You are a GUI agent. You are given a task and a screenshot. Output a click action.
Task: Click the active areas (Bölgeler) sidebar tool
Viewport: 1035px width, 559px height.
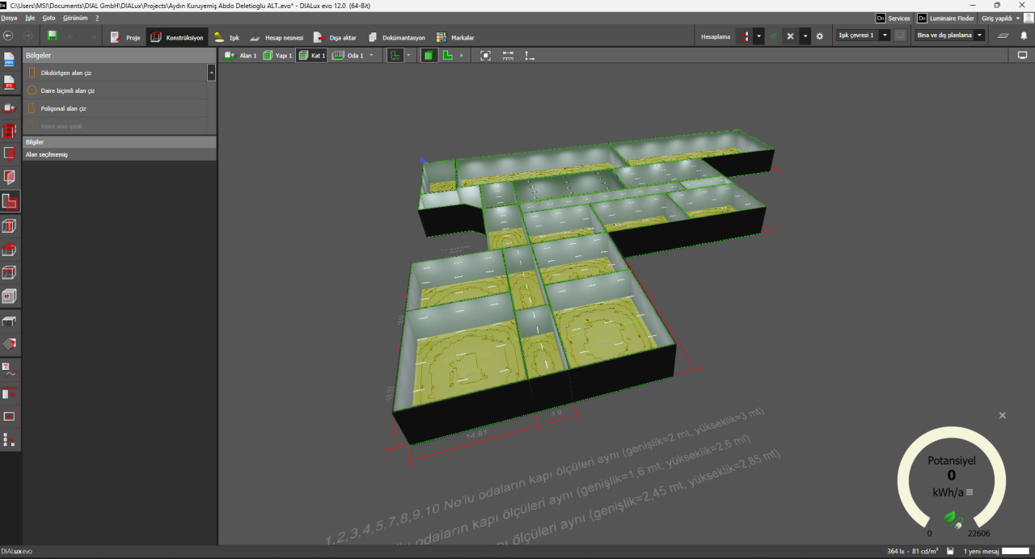pos(10,201)
